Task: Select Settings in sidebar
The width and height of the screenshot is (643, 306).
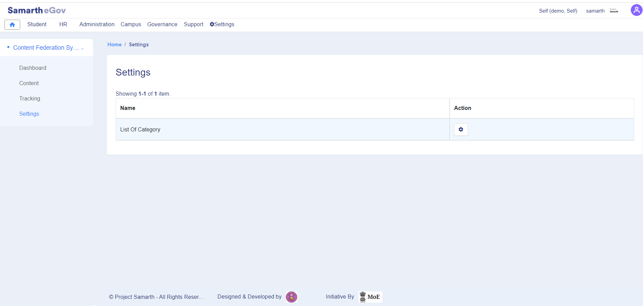Action: (29, 114)
